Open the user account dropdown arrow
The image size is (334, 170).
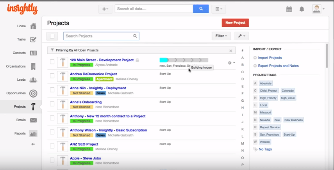(323, 9)
